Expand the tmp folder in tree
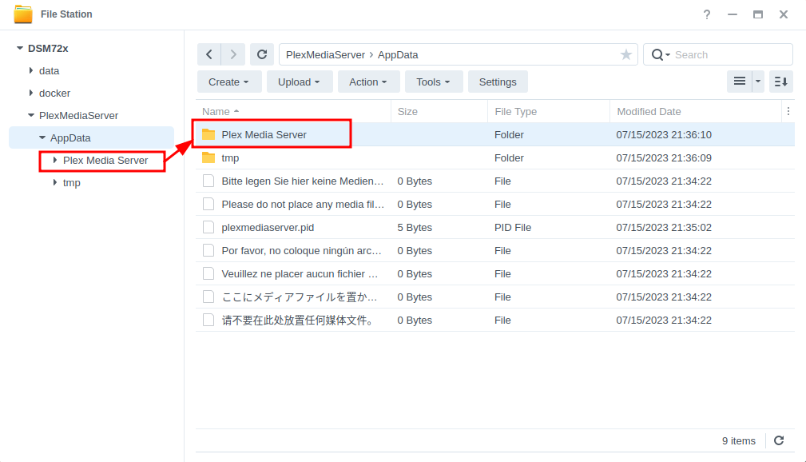The image size is (806, 462). point(54,182)
